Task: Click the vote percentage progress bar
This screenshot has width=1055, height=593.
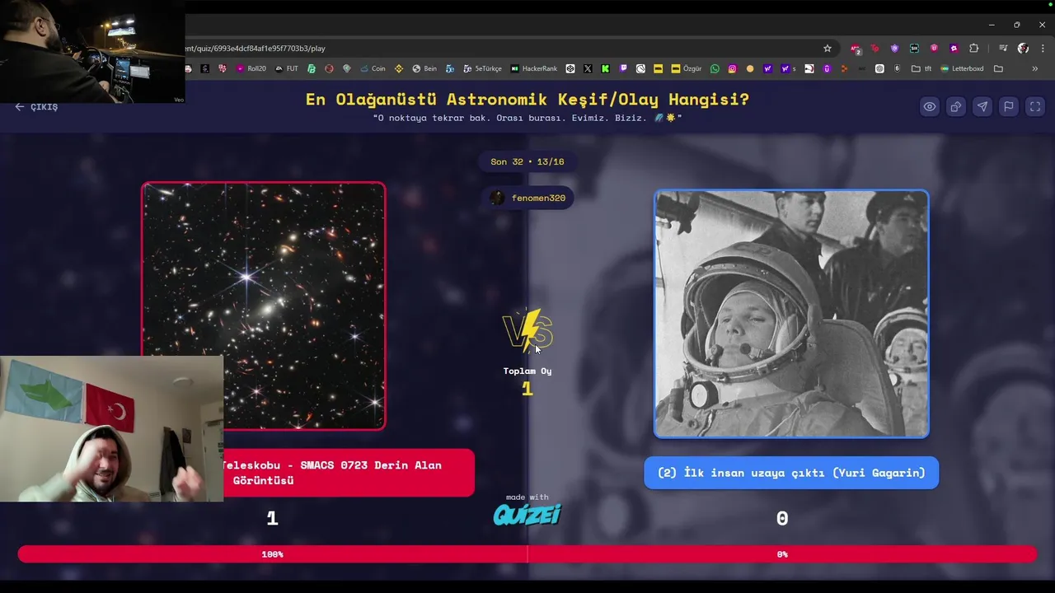Action: (527, 554)
